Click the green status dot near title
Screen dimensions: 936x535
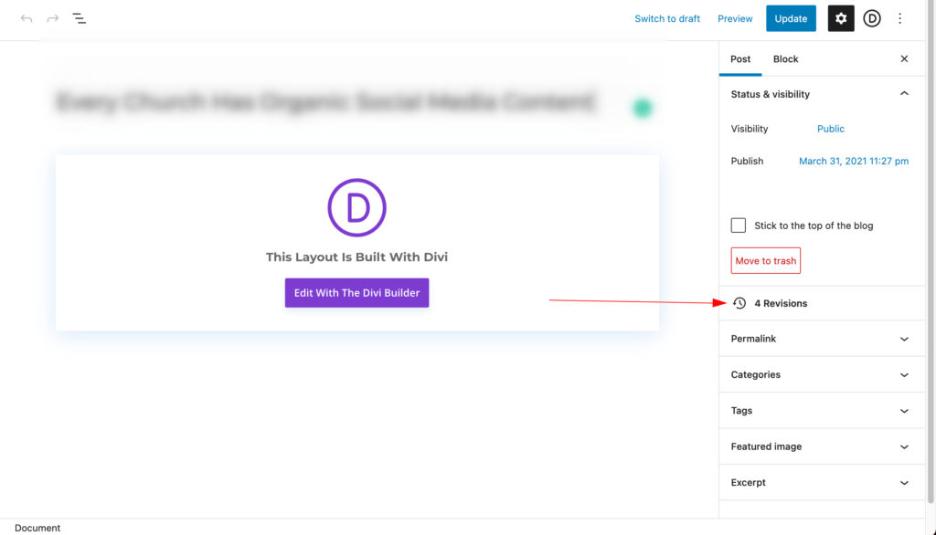click(643, 108)
